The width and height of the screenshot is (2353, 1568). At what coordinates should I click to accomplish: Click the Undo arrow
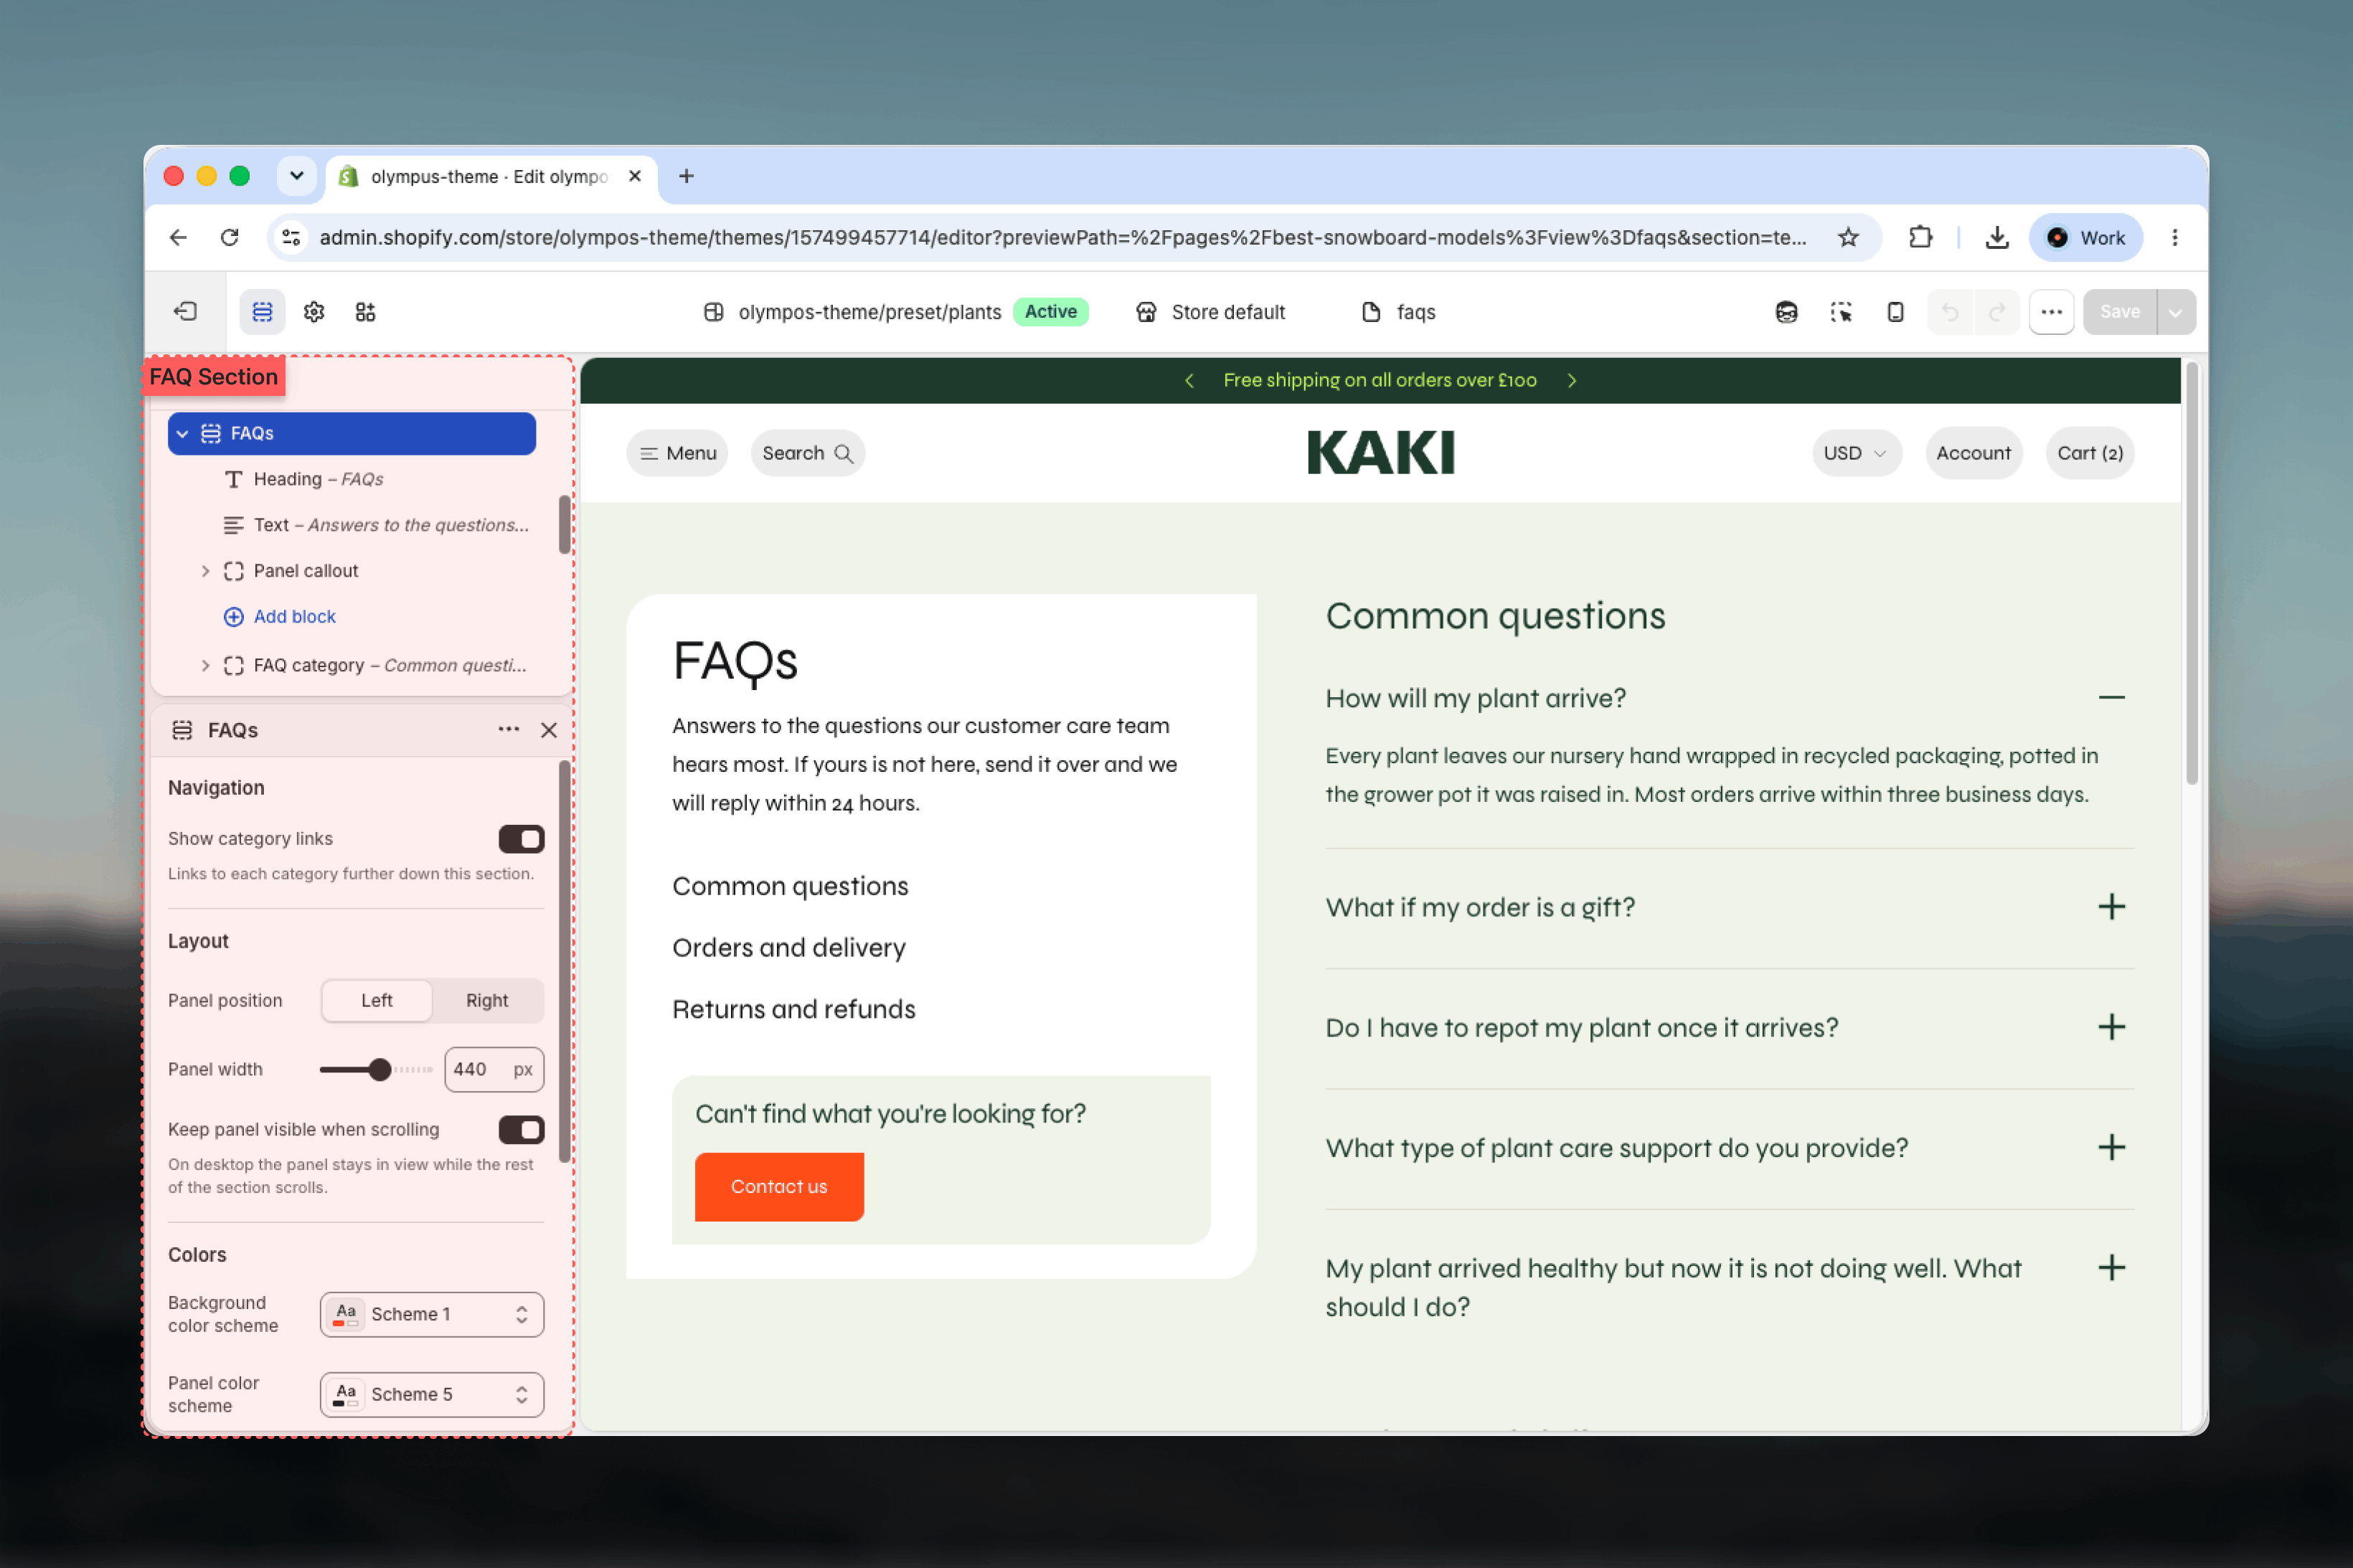tap(1950, 312)
